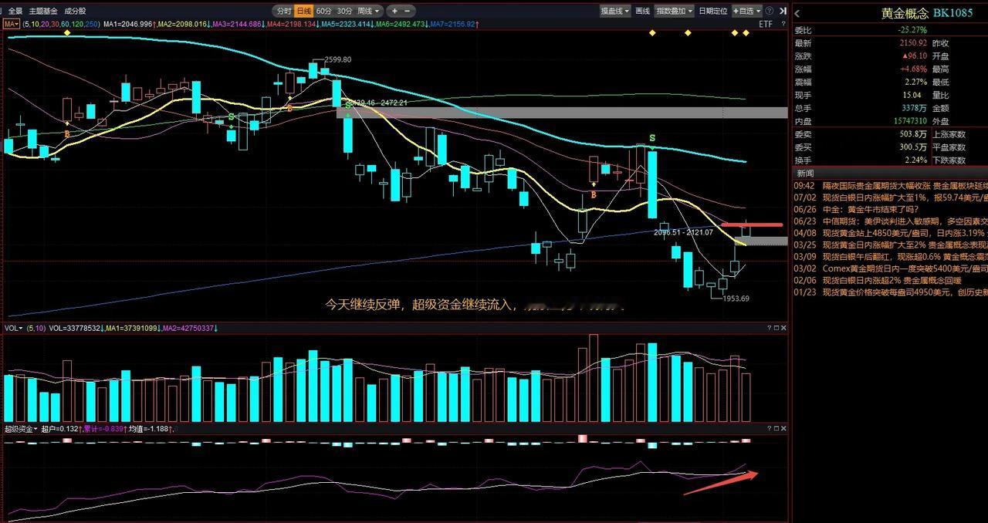The image size is (988, 523).
Task: Open 成分股 tab
Action: click(75, 11)
